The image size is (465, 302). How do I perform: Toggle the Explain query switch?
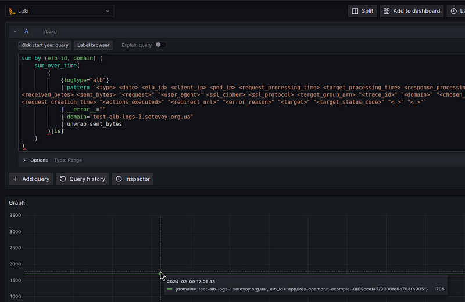(x=160, y=45)
